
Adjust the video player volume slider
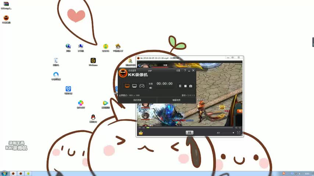(228, 133)
